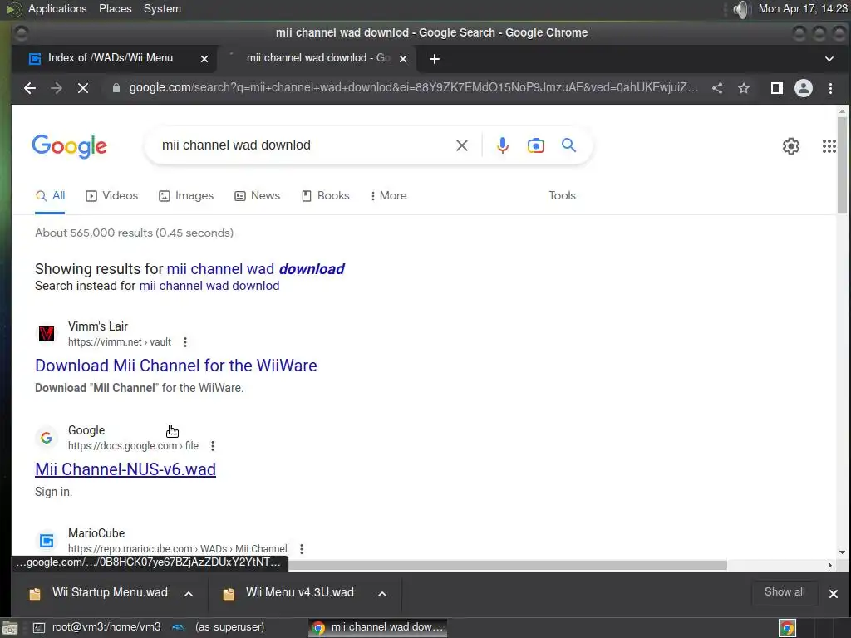
Task: Switch to the (as superuser) window
Action: 219,628
